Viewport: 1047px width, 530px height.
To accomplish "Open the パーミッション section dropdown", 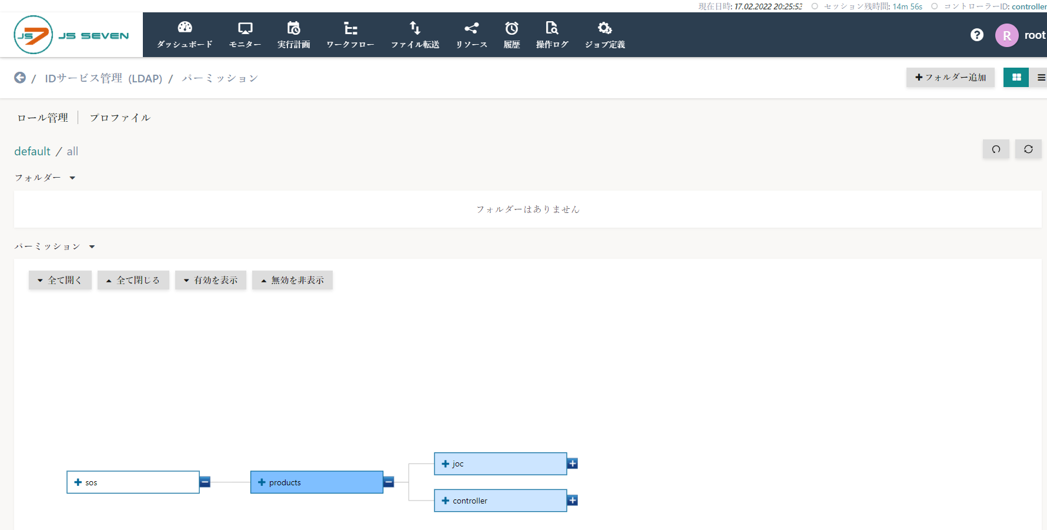I will coord(92,246).
